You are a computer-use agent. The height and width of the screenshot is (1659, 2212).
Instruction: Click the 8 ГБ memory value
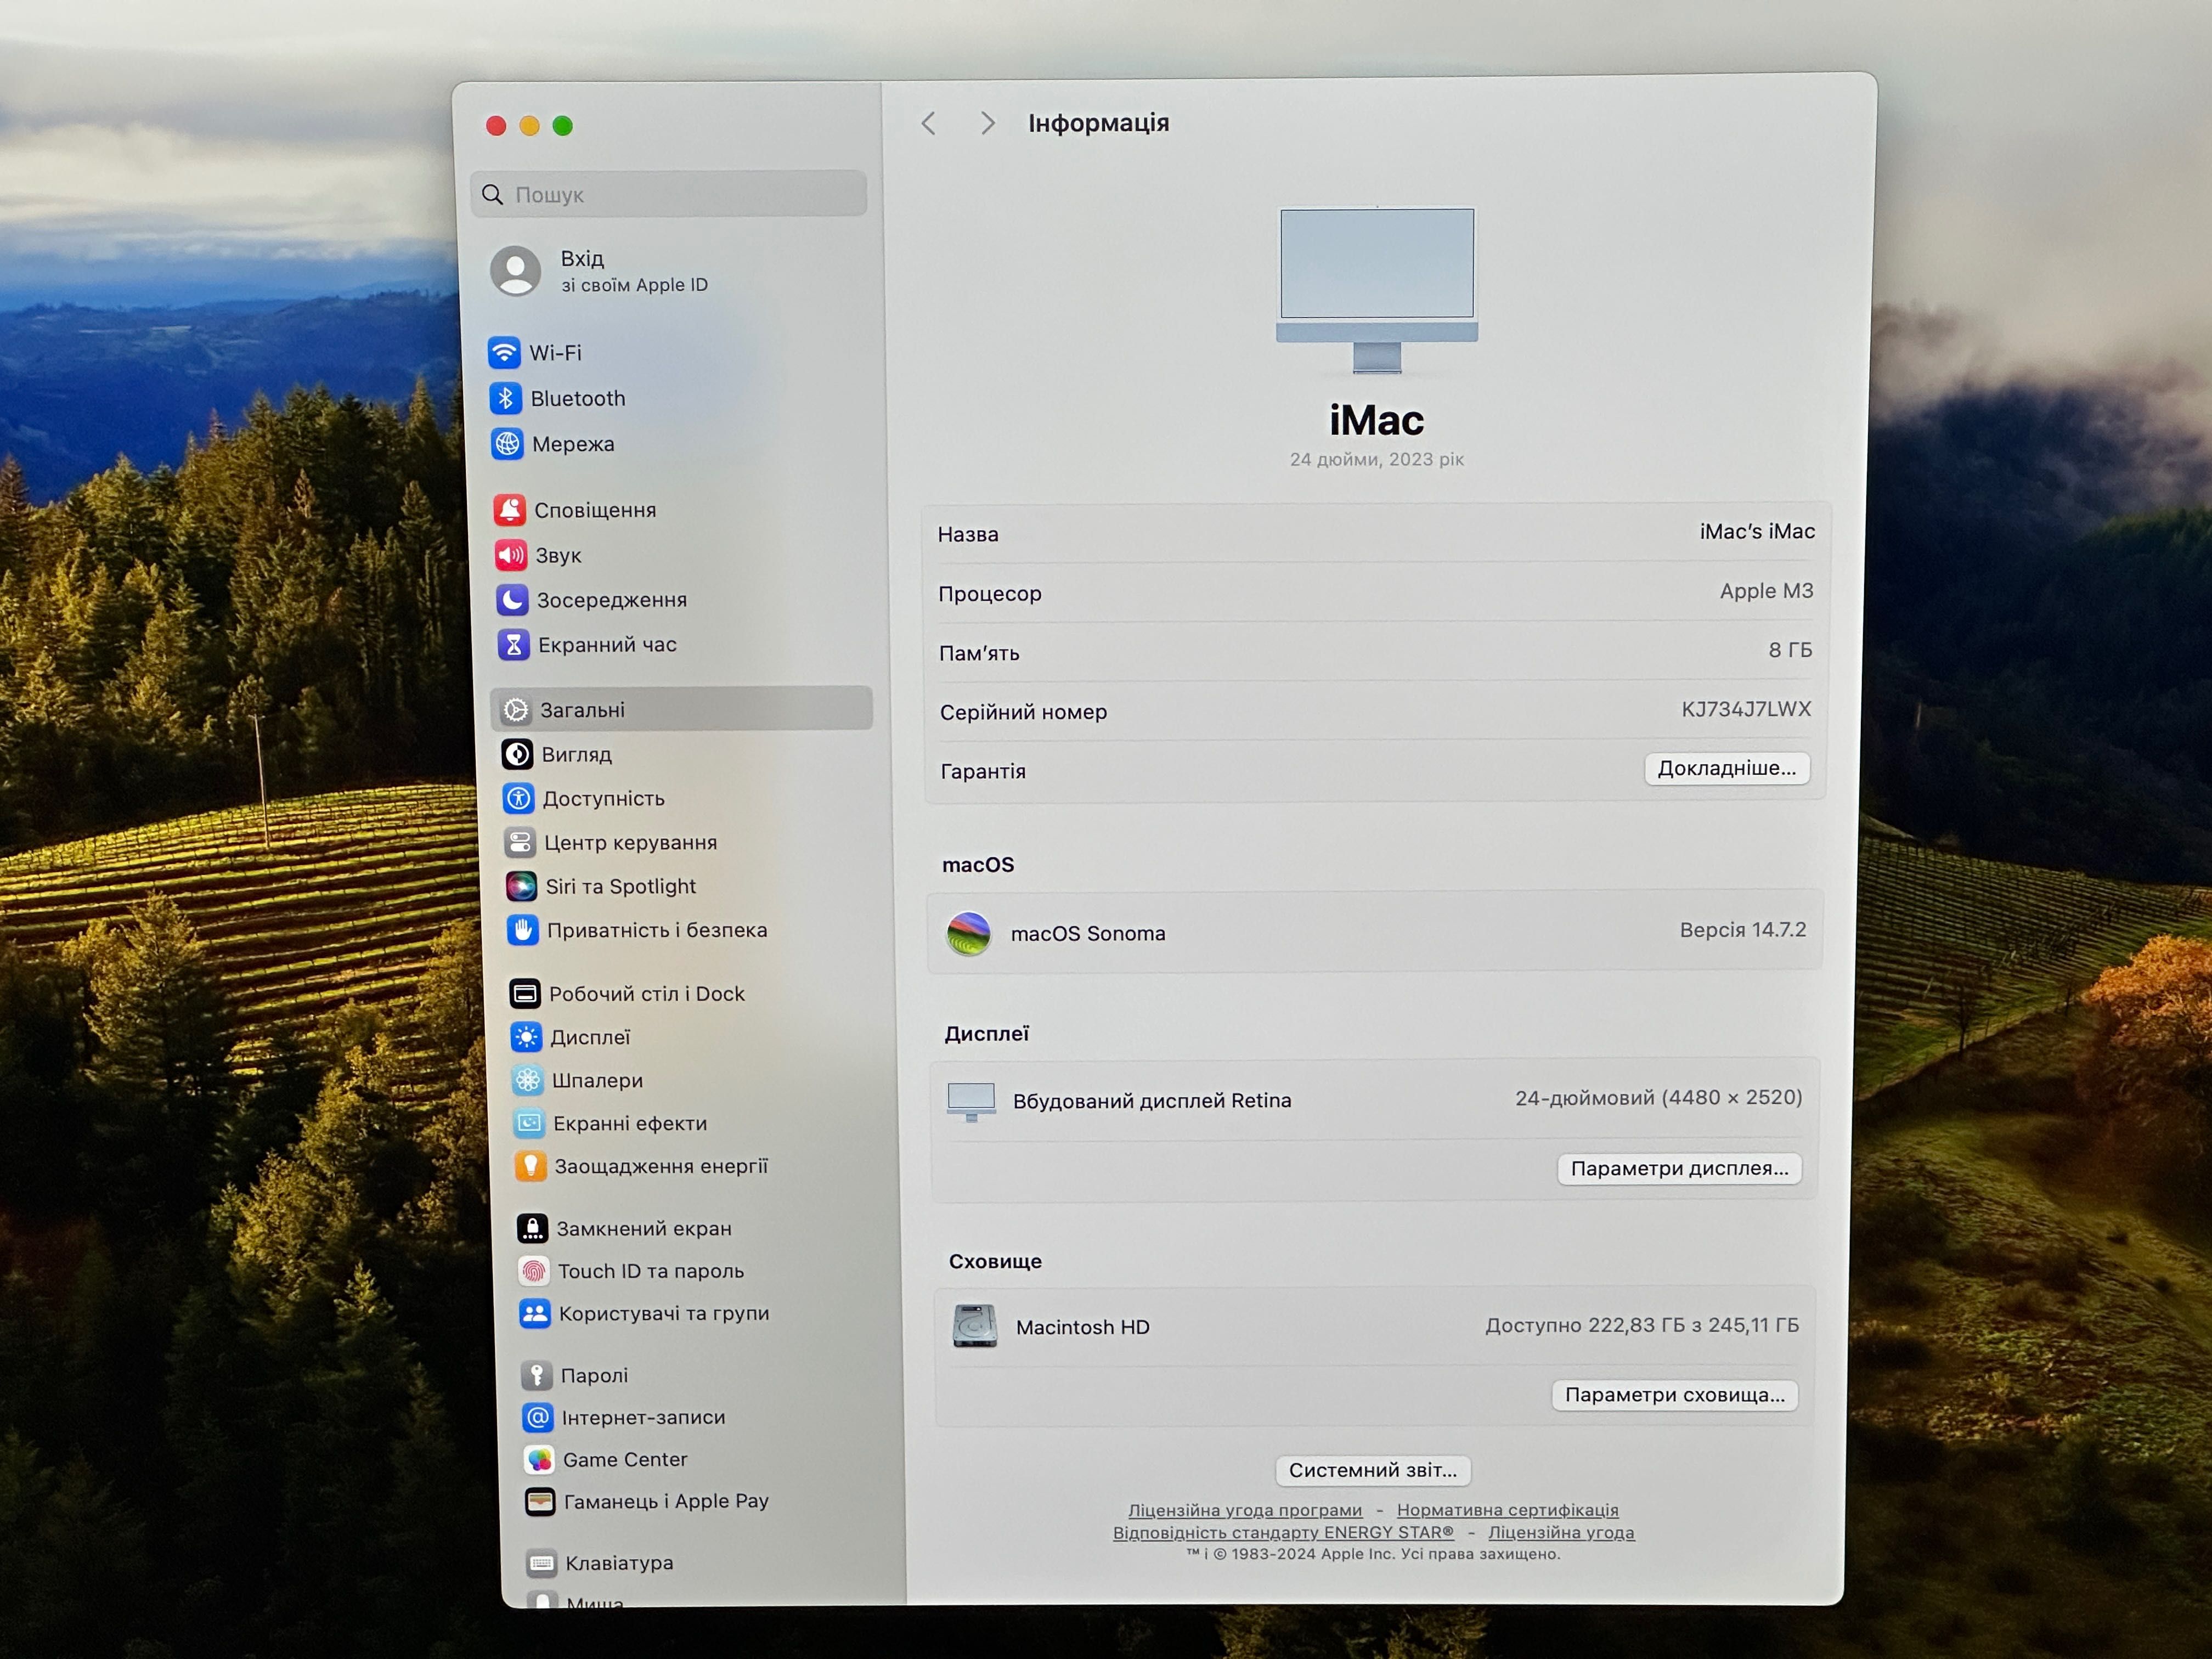coord(1790,650)
